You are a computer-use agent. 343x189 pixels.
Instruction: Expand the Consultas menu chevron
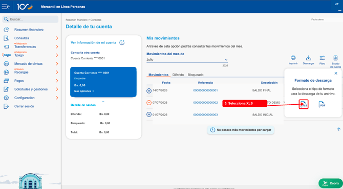[x=57, y=38]
